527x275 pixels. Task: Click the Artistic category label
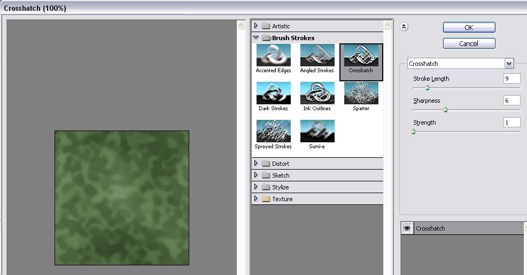[281, 26]
